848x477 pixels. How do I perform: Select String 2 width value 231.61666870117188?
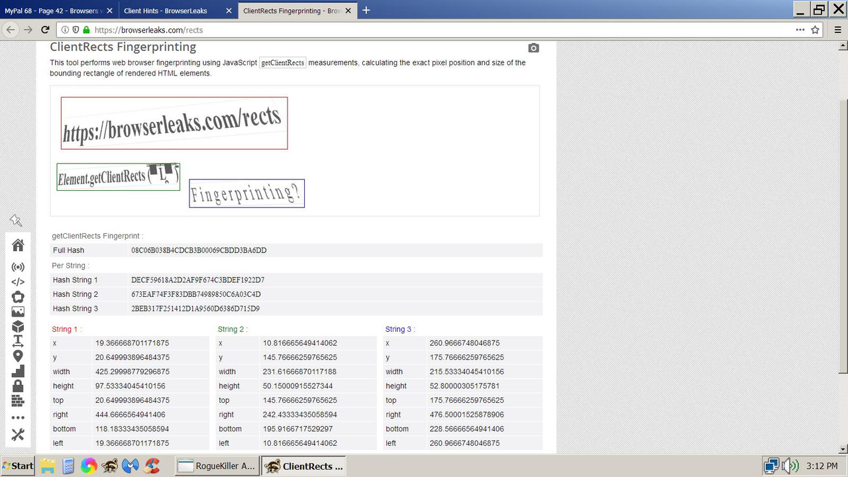[299, 372]
